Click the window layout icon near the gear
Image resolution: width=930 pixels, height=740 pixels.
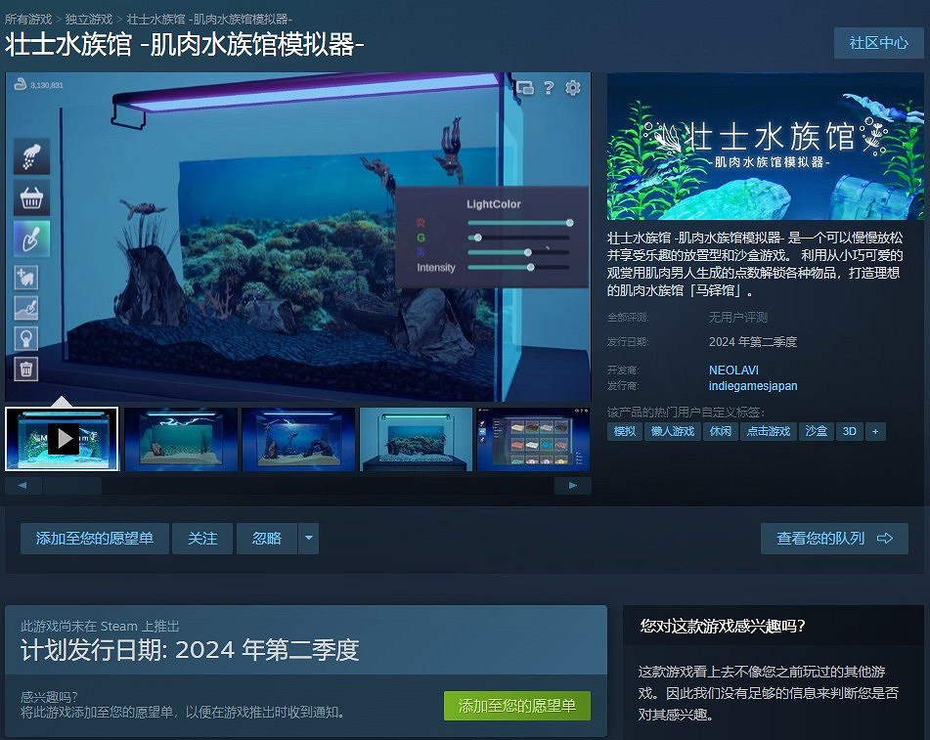tap(525, 88)
